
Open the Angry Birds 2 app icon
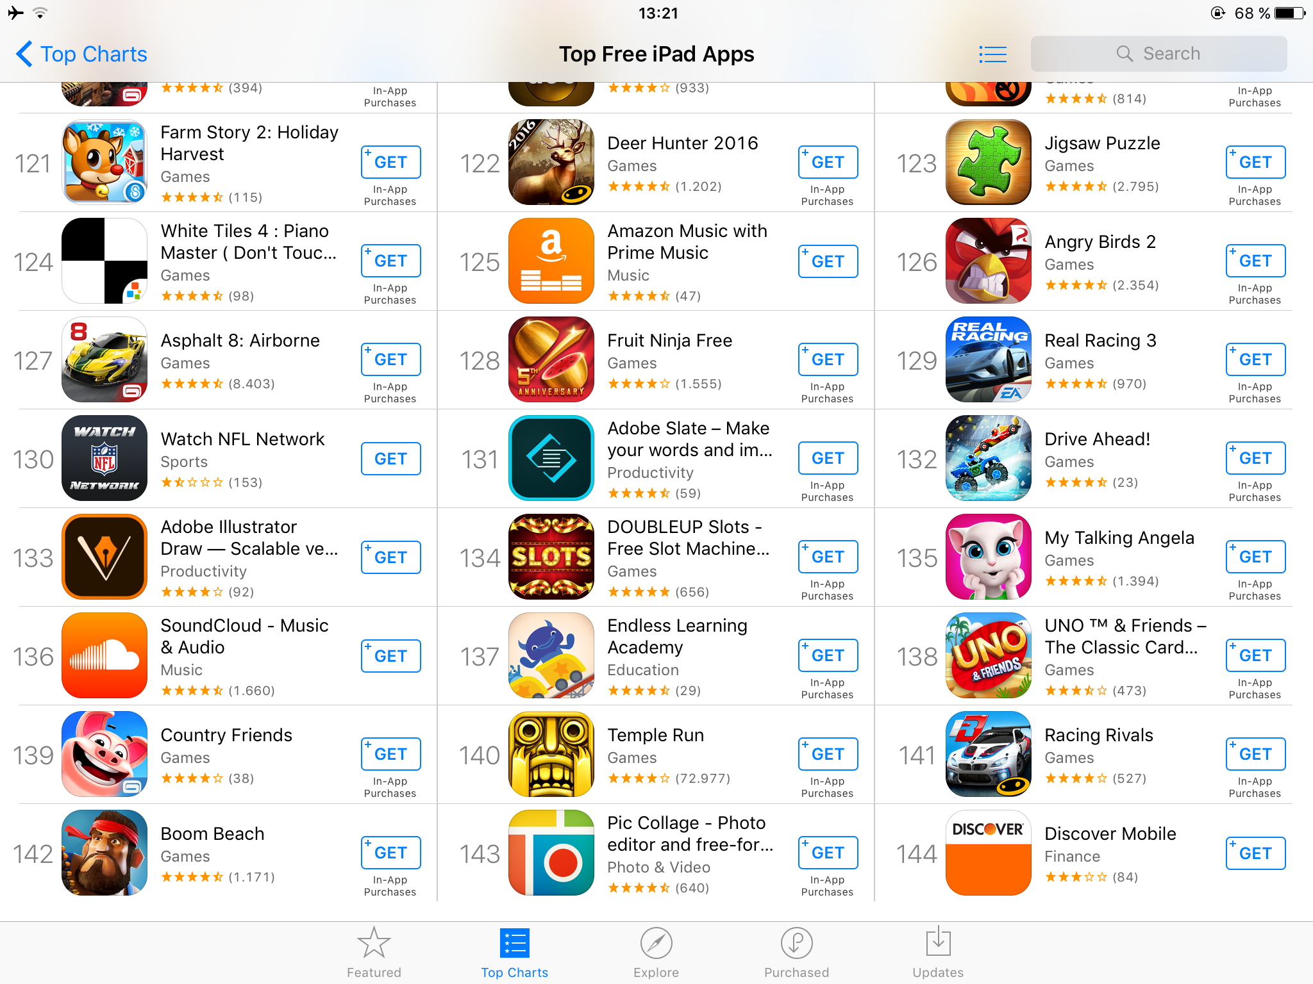988,261
